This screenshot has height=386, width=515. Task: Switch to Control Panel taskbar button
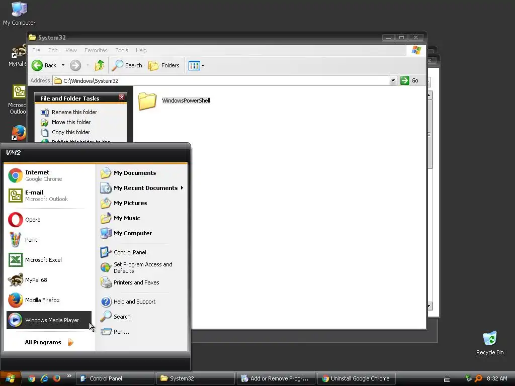pyautogui.click(x=115, y=378)
